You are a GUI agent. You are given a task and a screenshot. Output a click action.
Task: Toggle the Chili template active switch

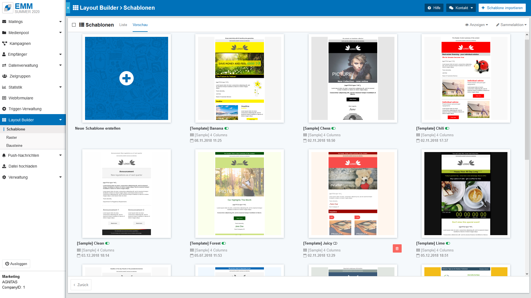click(x=447, y=129)
